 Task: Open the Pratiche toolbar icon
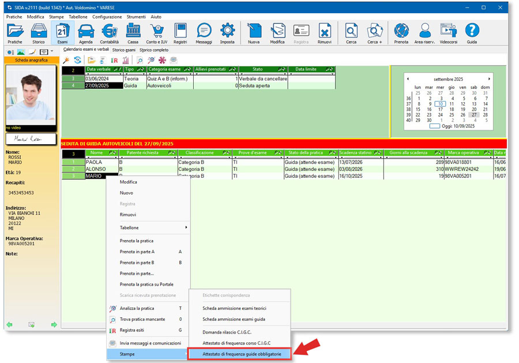(x=15, y=33)
